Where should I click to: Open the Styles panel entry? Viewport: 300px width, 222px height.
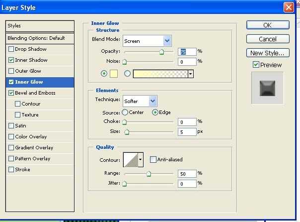(40, 26)
